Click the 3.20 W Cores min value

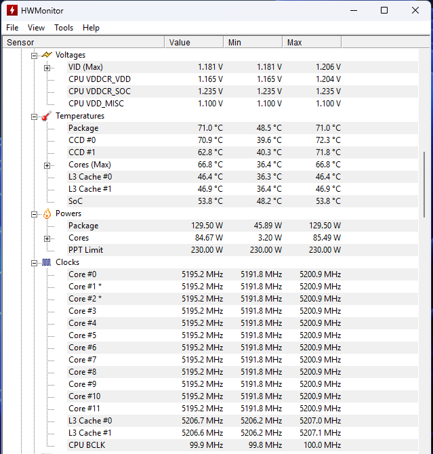pos(270,238)
